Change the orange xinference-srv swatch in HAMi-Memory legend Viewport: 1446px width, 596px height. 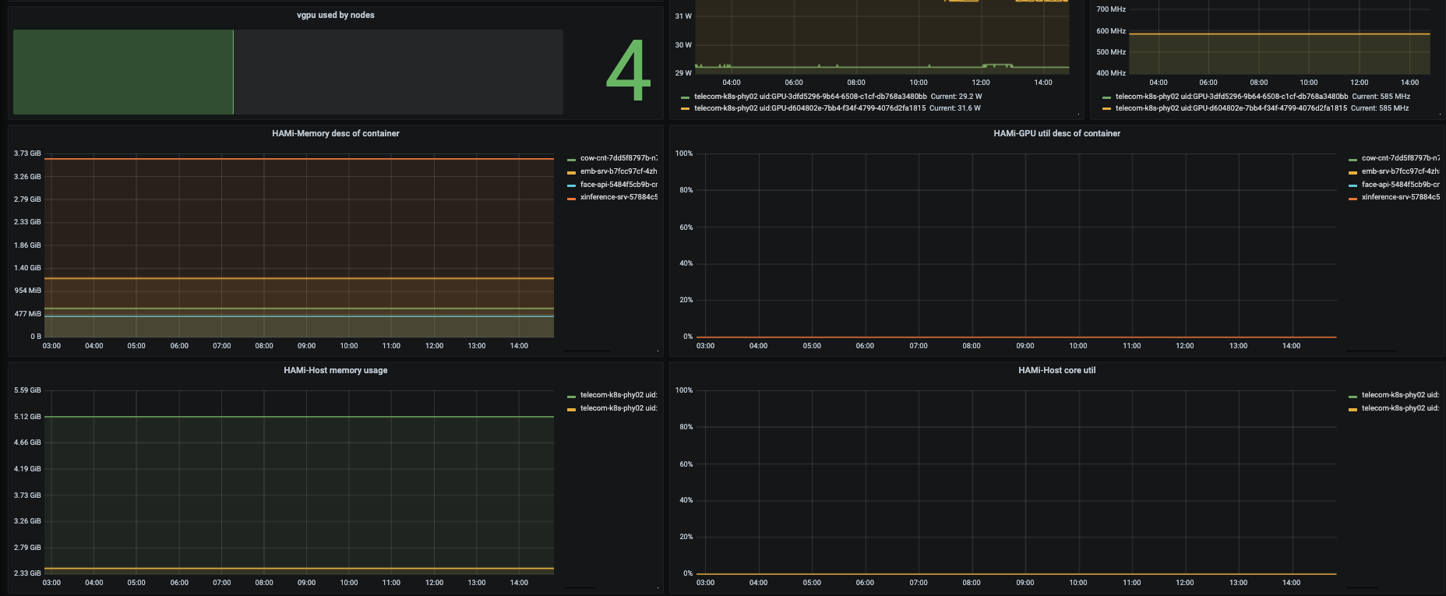[572, 198]
